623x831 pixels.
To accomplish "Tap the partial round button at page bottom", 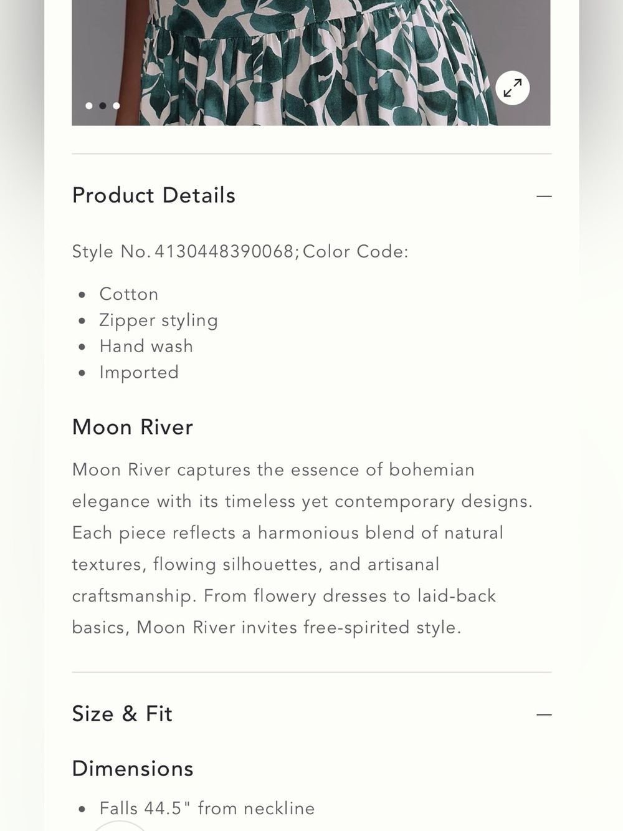I will click(x=119, y=826).
